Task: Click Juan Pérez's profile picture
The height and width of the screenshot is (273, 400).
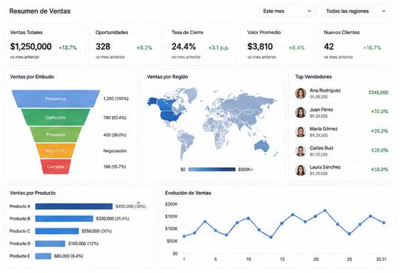Action: coord(300,112)
